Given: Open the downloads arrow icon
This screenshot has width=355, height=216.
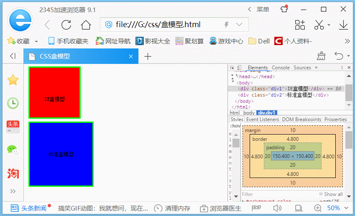Looking at the screenshot, I should click(x=343, y=25).
